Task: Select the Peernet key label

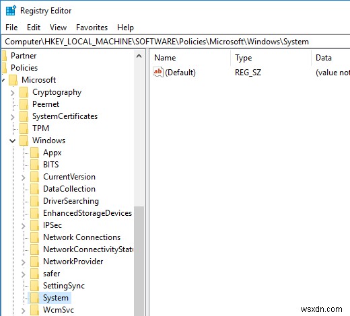Action: pos(46,104)
